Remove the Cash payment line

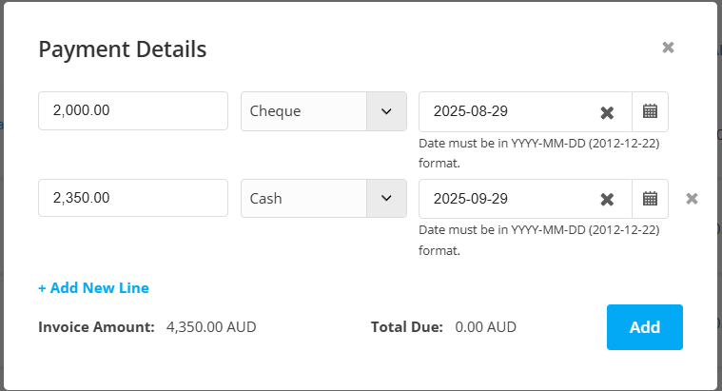pos(692,199)
